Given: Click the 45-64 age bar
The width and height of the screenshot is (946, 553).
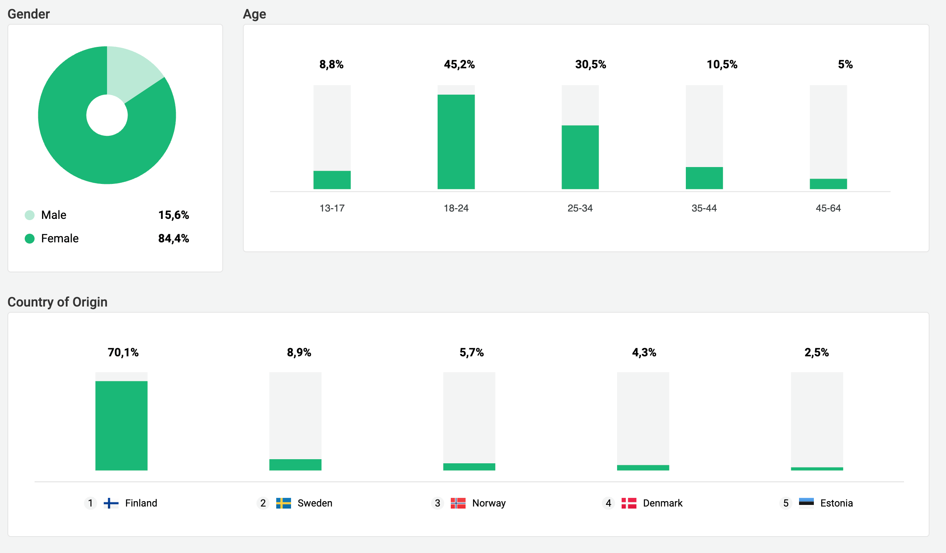Looking at the screenshot, I should [828, 184].
